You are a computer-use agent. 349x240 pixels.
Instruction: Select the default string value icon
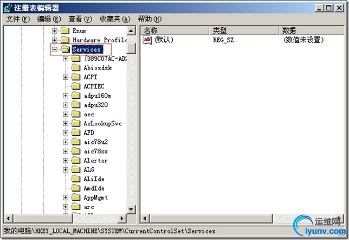[147, 40]
